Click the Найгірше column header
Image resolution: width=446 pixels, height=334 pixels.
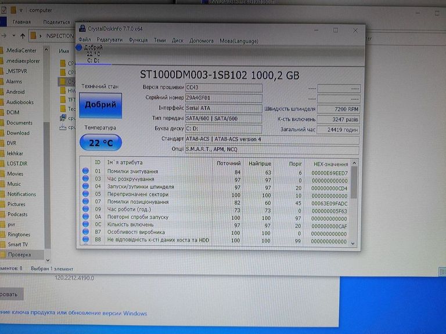point(259,164)
